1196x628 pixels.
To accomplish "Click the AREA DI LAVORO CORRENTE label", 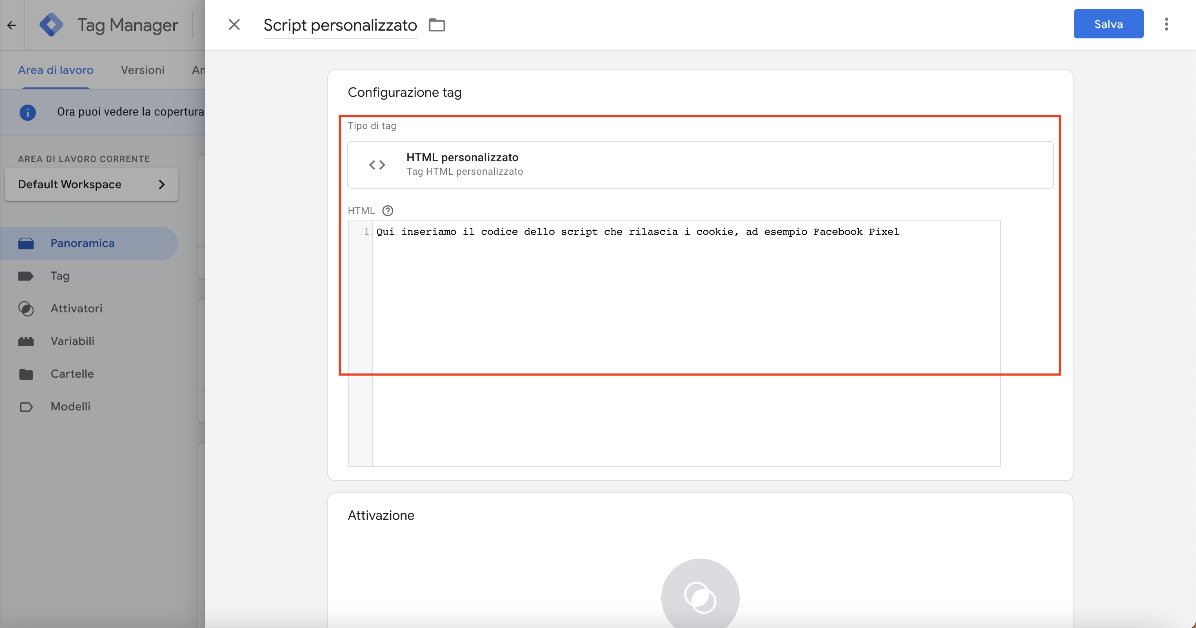I will point(84,159).
